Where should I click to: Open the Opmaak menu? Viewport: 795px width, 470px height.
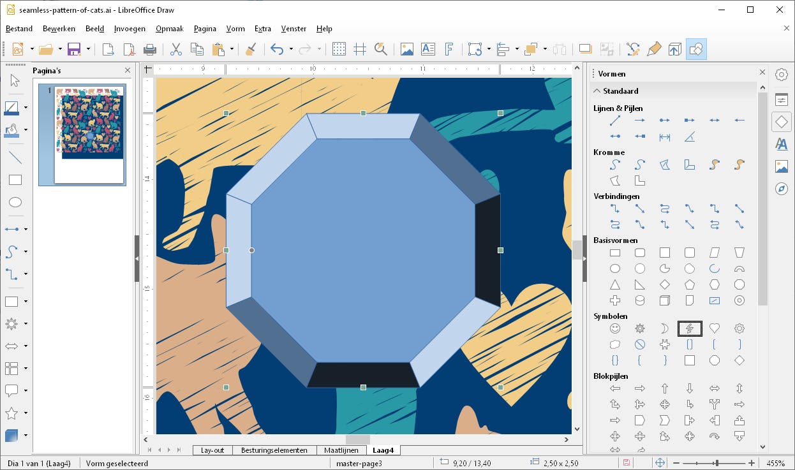(x=169, y=29)
